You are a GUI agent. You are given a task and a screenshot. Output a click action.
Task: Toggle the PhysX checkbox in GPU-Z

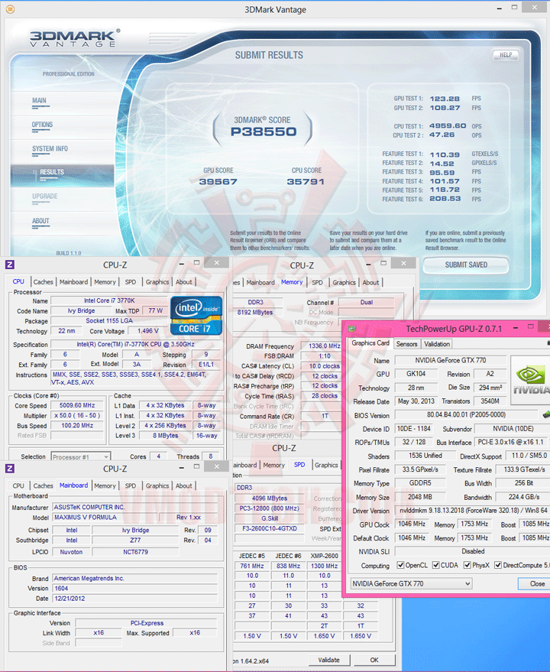(x=467, y=565)
